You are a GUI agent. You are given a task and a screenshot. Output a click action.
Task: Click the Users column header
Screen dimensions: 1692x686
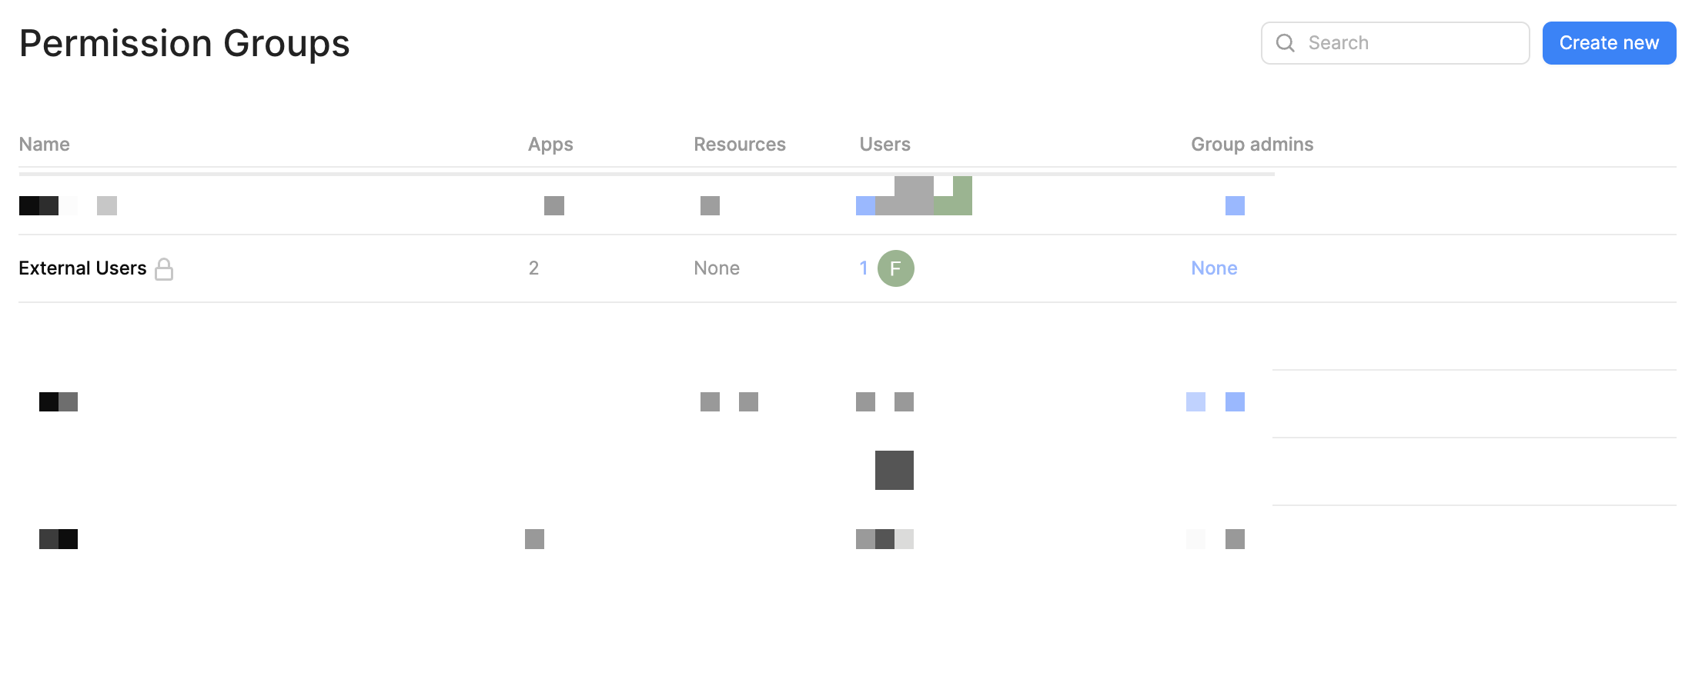pyautogui.click(x=884, y=145)
